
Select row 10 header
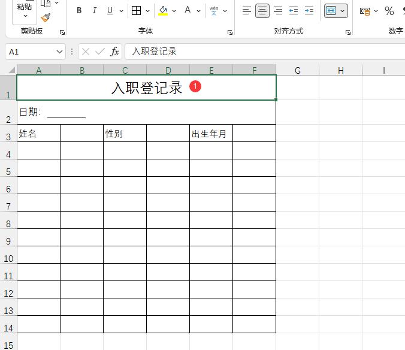click(8, 255)
